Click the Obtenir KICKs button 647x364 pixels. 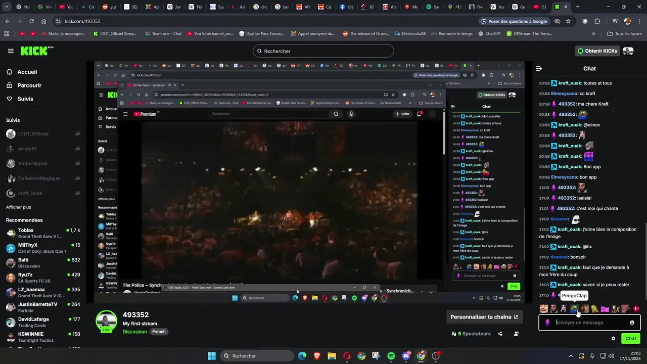coord(597,51)
